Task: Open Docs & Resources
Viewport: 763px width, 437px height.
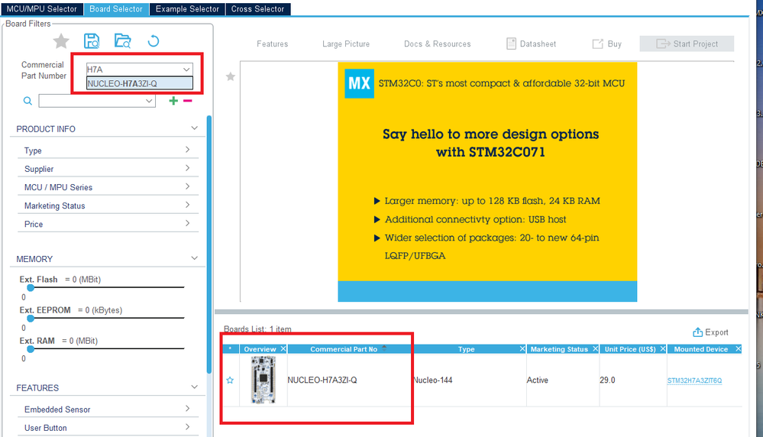Action: tap(438, 44)
